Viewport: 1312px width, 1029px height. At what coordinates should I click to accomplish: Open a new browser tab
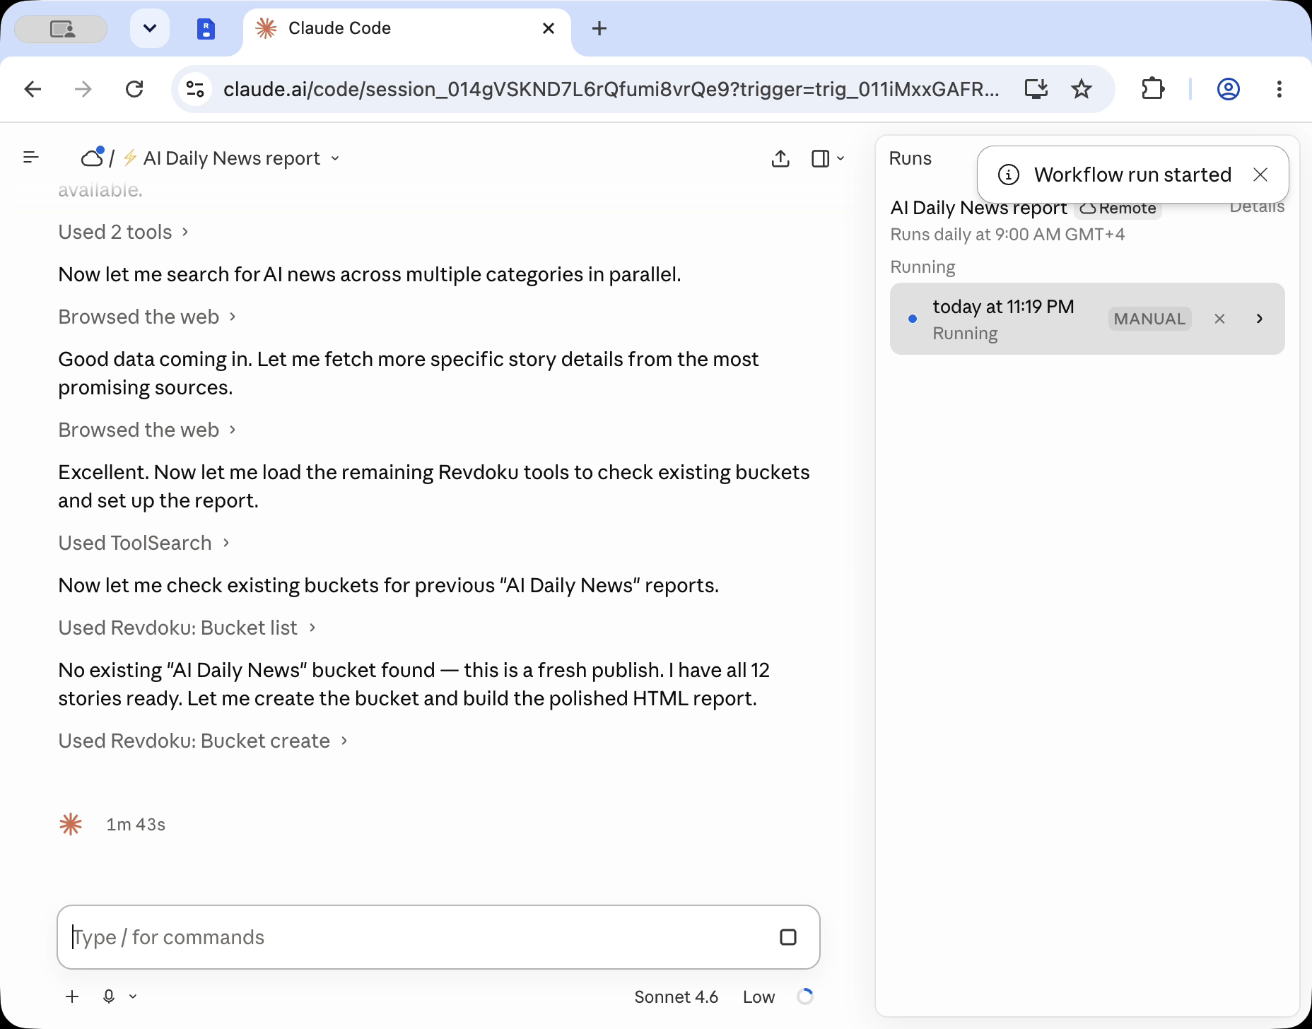(599, 28)
